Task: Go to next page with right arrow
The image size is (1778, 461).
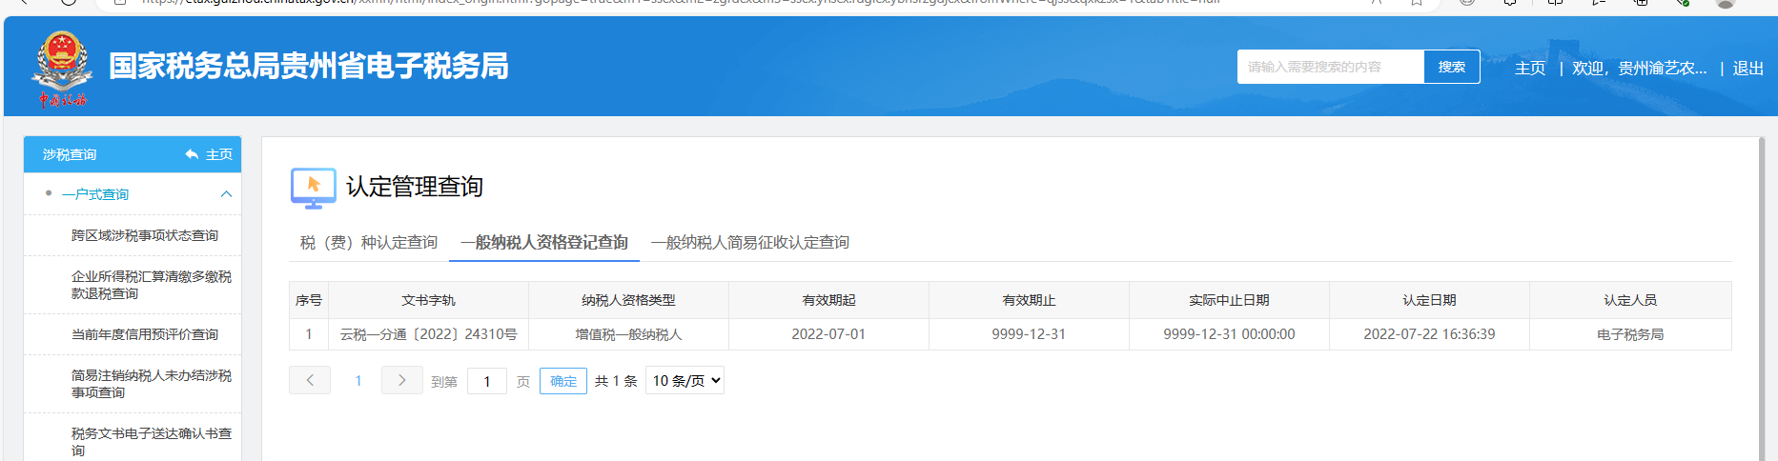Action: [401, 380]
